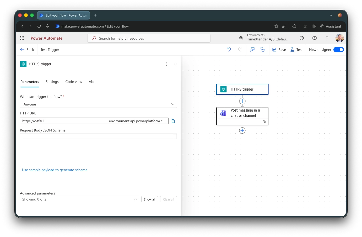Click the undo arrow in the toolbar

(229, 50)
